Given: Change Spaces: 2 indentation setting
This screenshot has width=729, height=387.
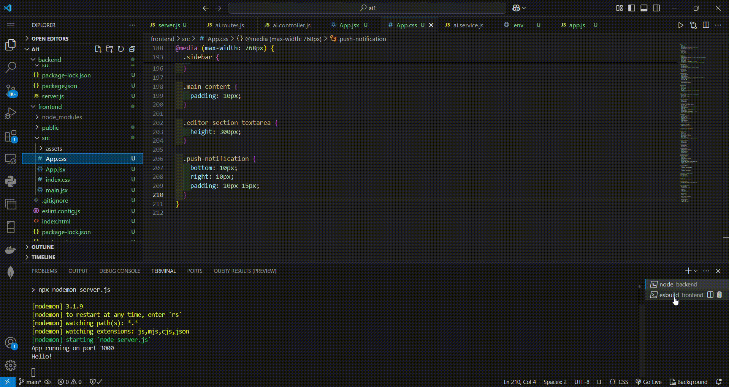Looking at the screenshot, I should (555, 382).
